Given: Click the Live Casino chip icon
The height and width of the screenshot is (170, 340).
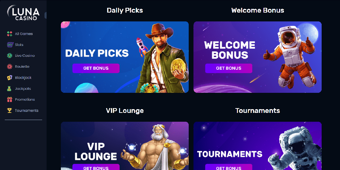Looking at the screenshot, I should pos(10,55).
